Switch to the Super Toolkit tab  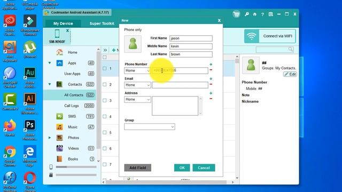102,23
